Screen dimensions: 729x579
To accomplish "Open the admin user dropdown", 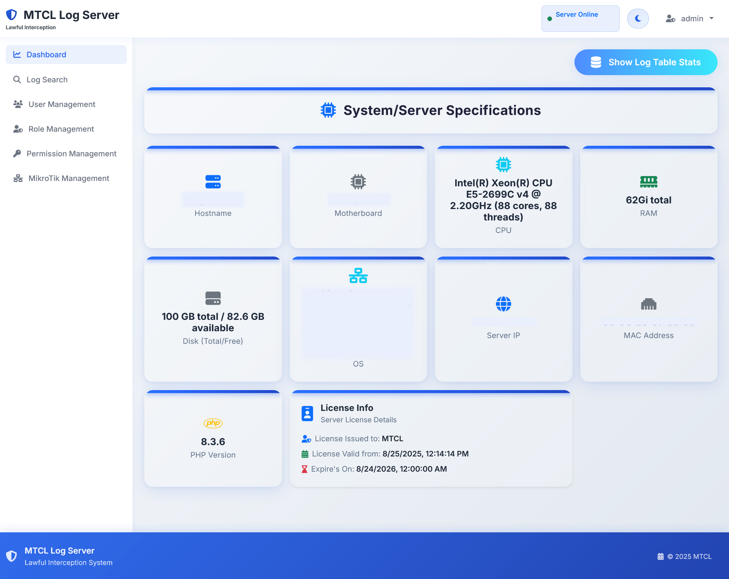I will (x=690, y=19).
